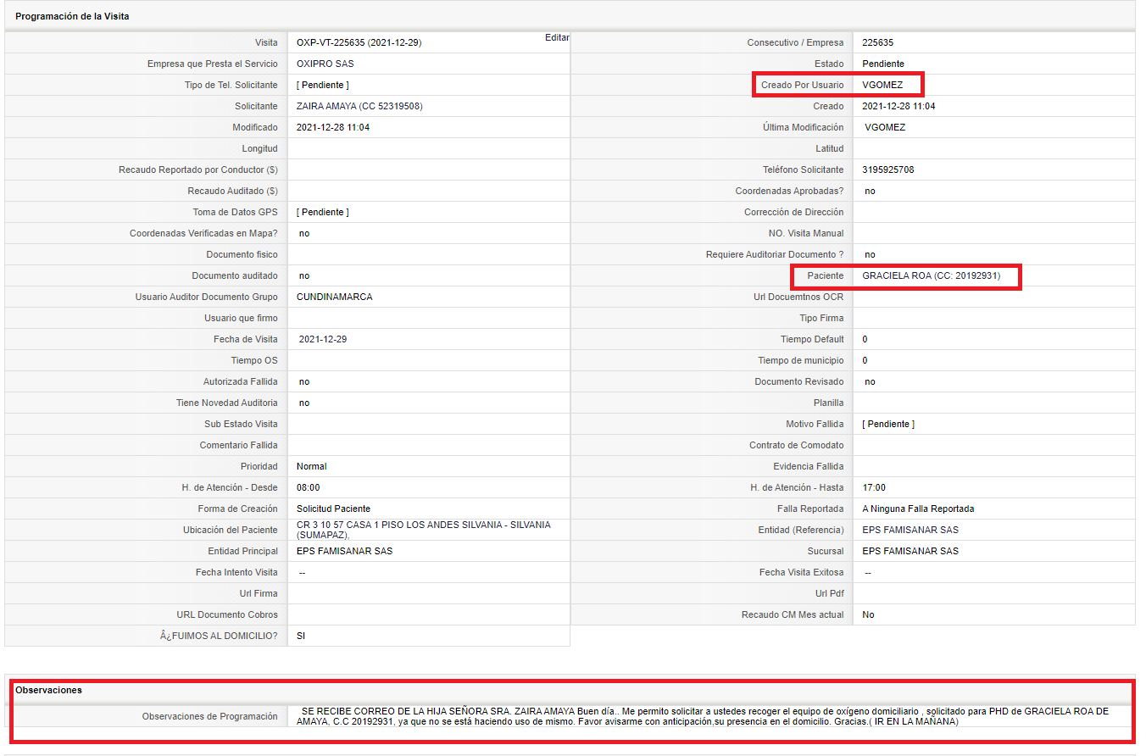The height and width of the screenshot is (756, 1146).
Task: Click the Tiene Novedad Auditoria value no
Action: pyautogui.click(x=304, y=403)
